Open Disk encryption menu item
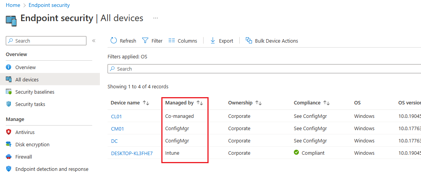Screen dimensions: 421x172 point(32,144)
